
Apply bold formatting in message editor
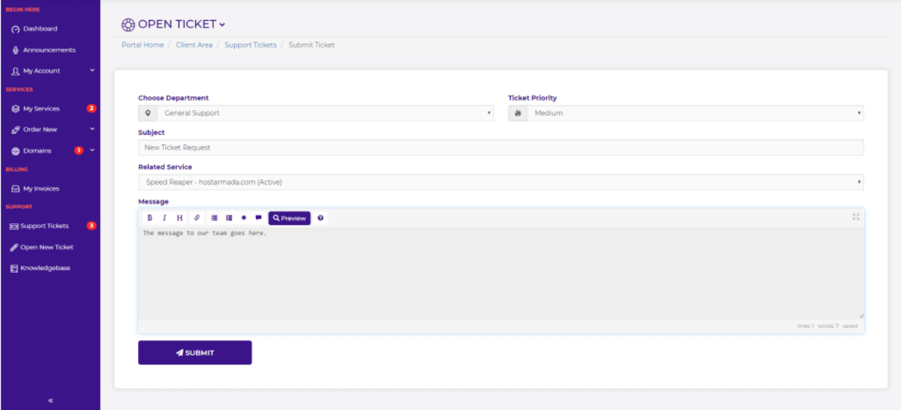(149, 218)
